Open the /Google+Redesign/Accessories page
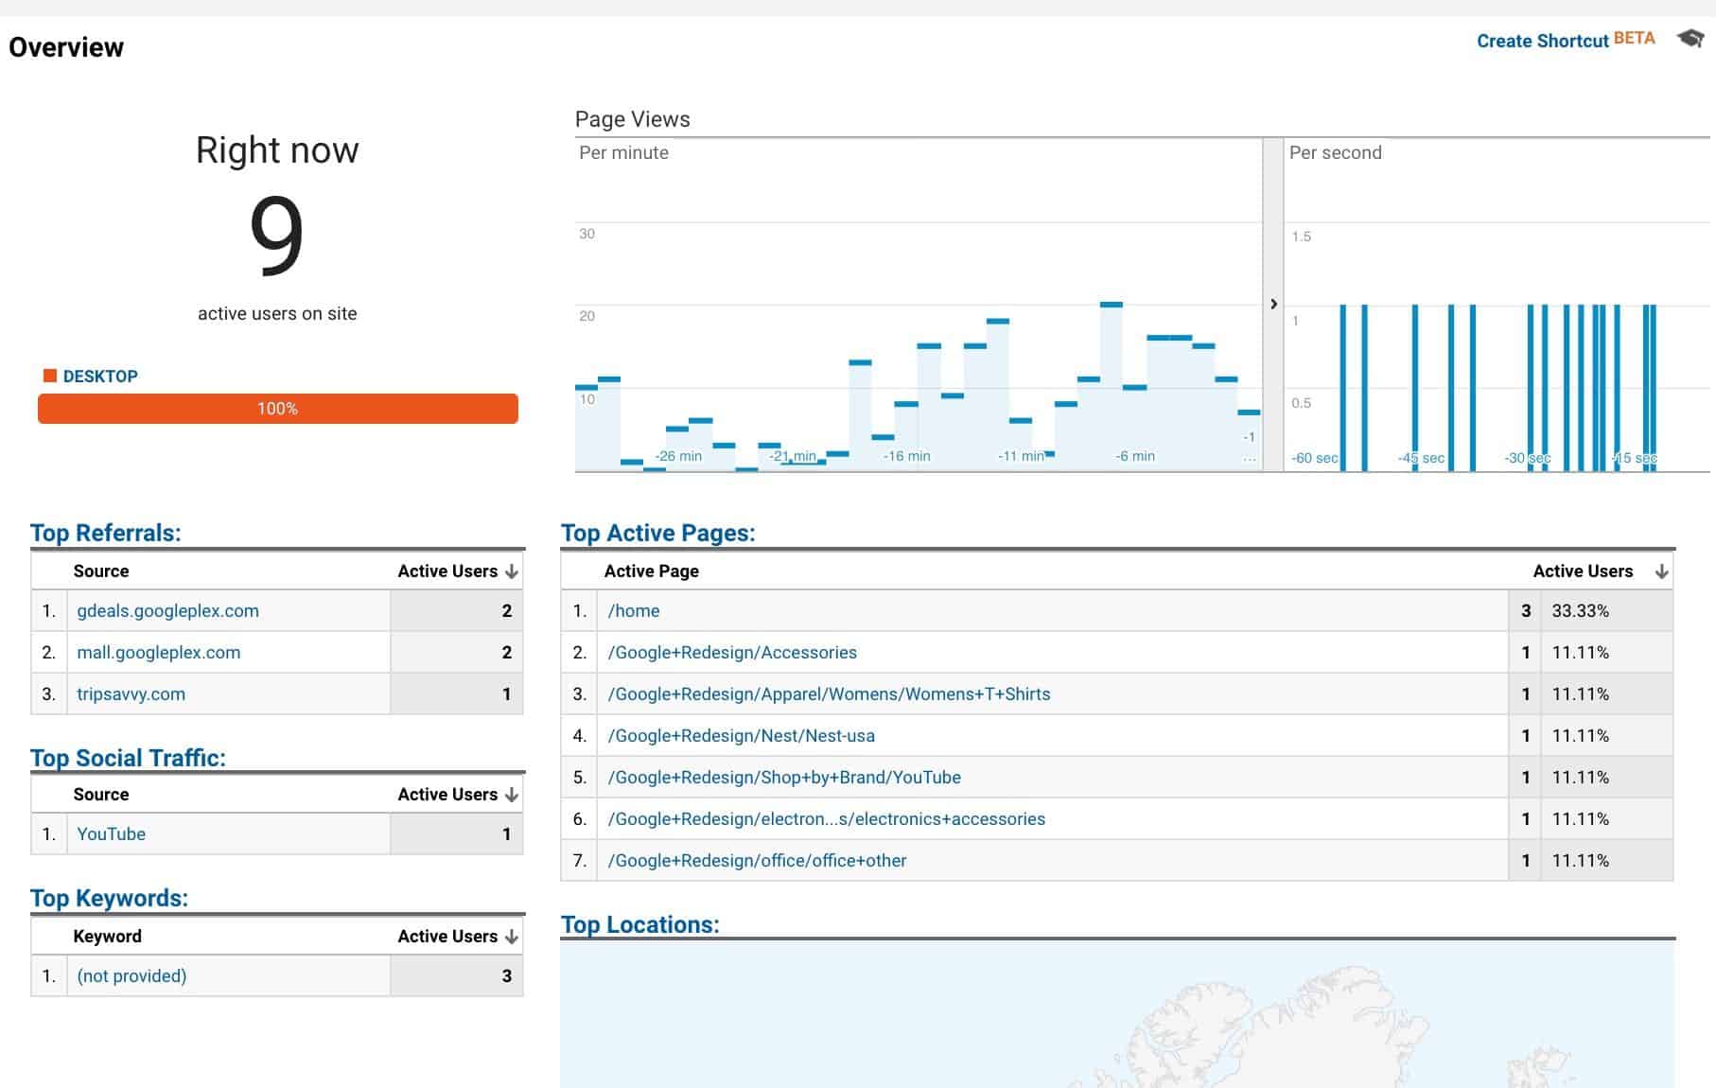Image resolution: width=1716 pixels, height=1088 pixels. [732, 653]
